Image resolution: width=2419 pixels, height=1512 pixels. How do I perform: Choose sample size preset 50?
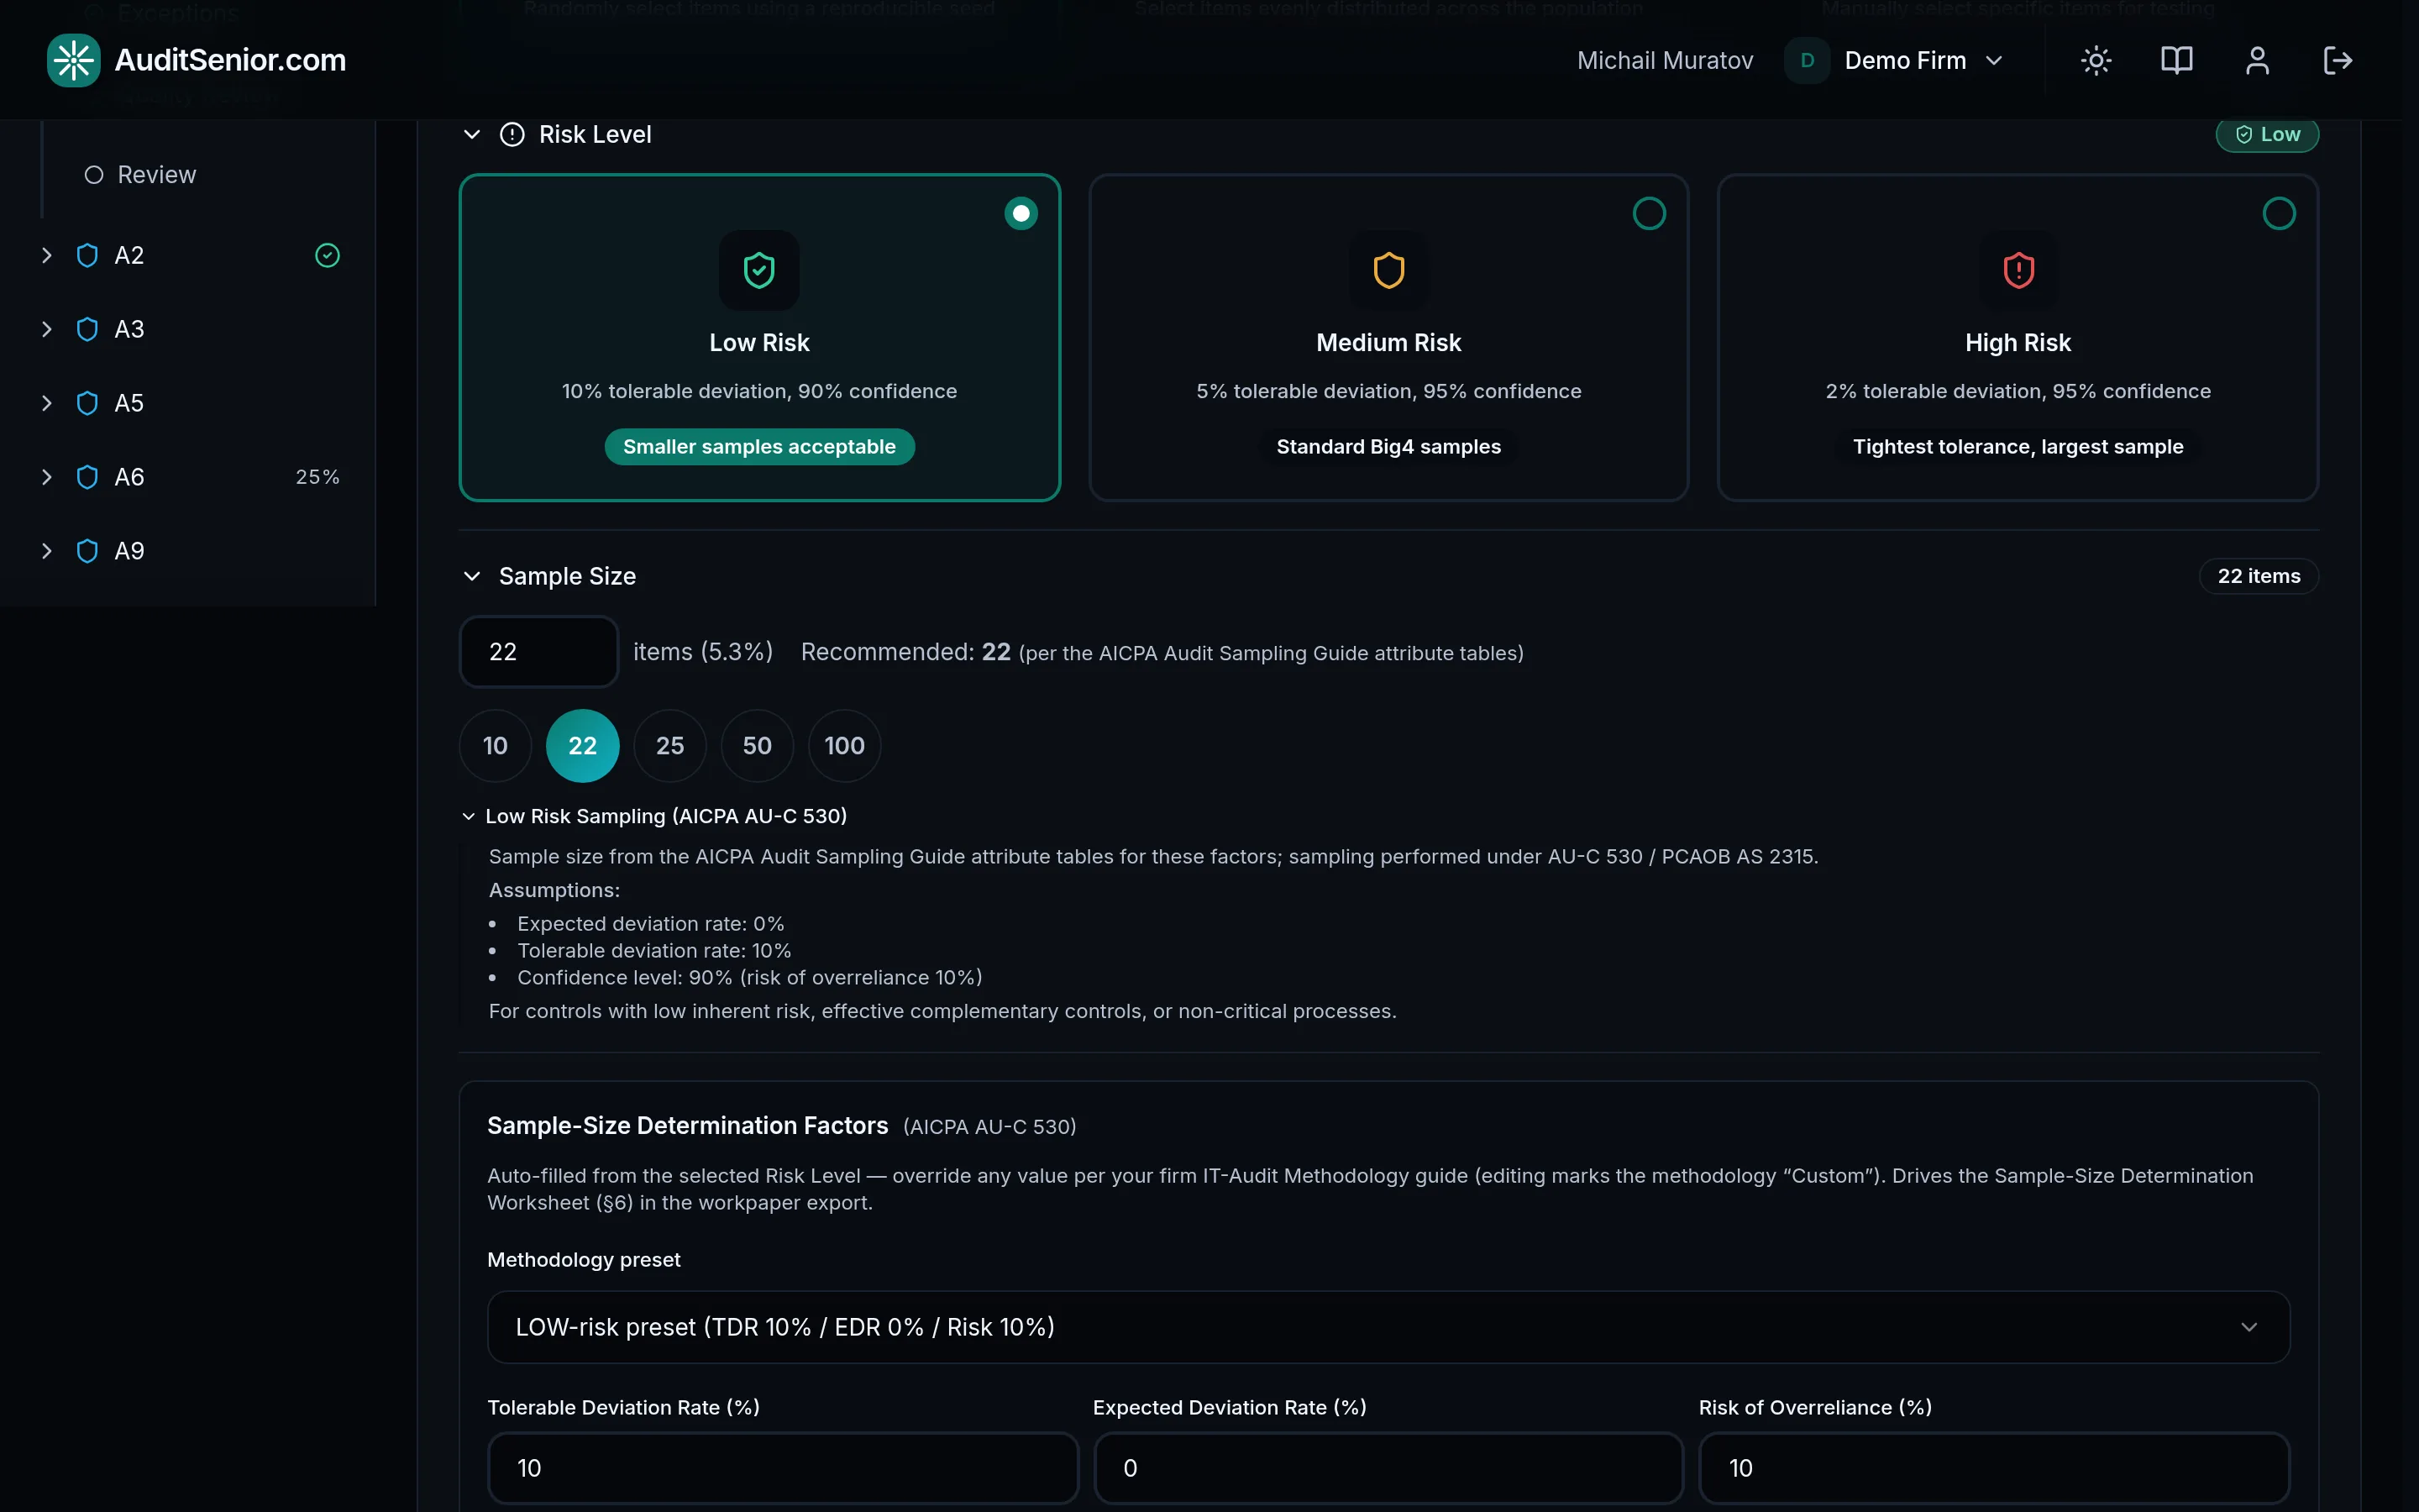click(x=757, y=746)
